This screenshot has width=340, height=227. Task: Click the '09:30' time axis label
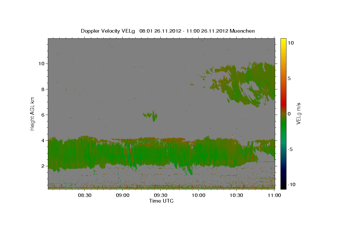click(160, 196)
